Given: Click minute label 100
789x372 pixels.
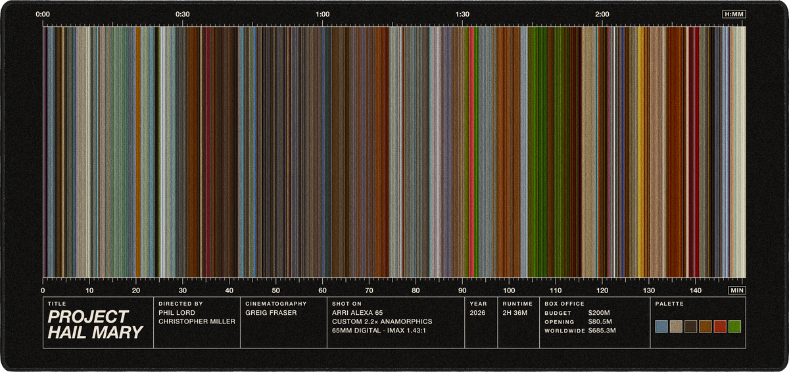Looking at the screenshot, I should coord(509,290).
